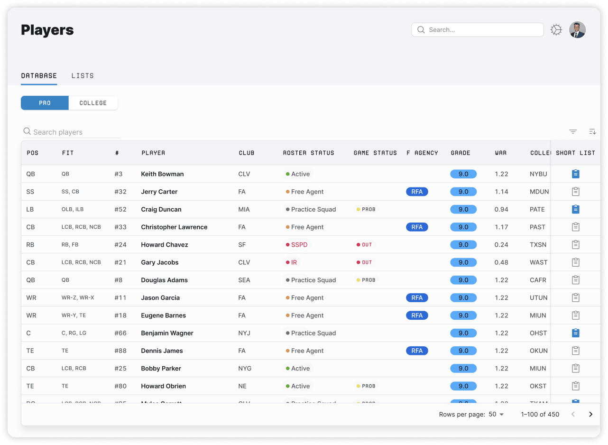The width and height of the screenshot is (608, 445).
Task: Sort by the POS column header
Action: coord(33,153)
